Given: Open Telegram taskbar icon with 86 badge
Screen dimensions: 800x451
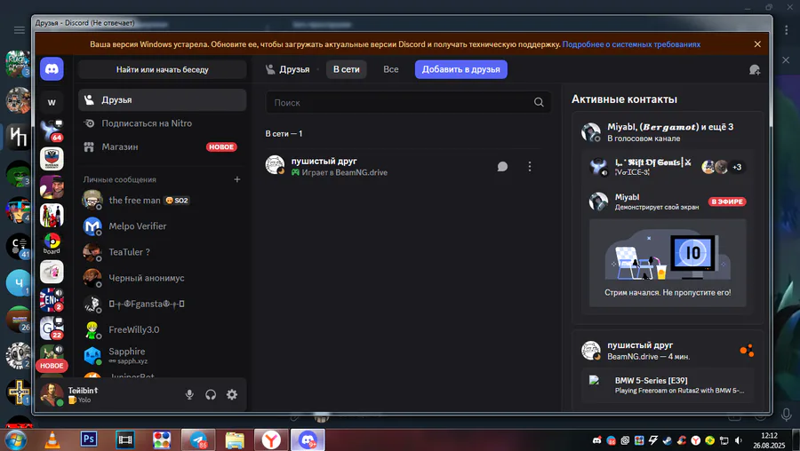Looking at the screenshot, I should [198, 439].
